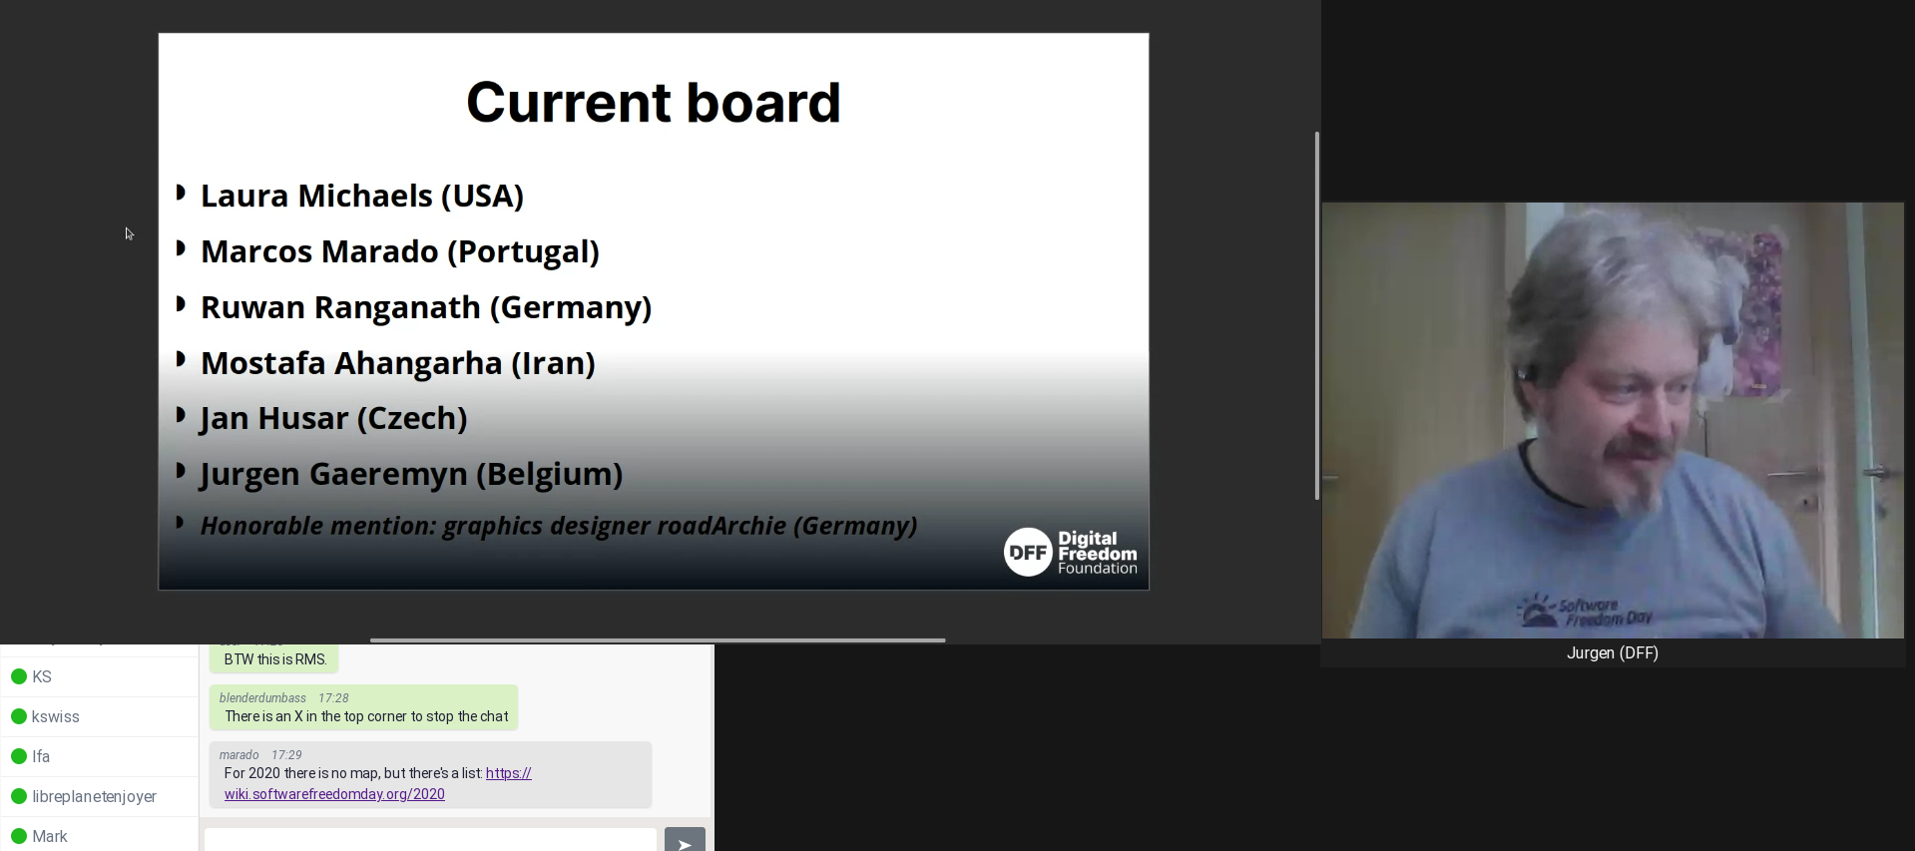This screenshot has width=1915, height=851.
Task: Click the Jurgen (DFF) name label
Action: (1613, 653)
